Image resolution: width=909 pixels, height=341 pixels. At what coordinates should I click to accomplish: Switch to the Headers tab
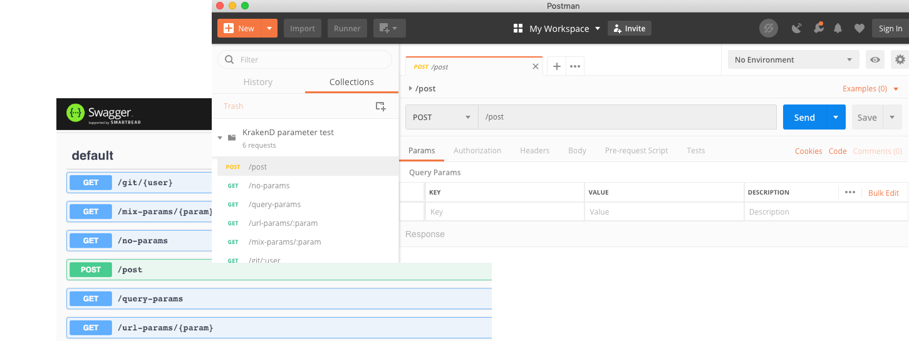pos(534,151)
